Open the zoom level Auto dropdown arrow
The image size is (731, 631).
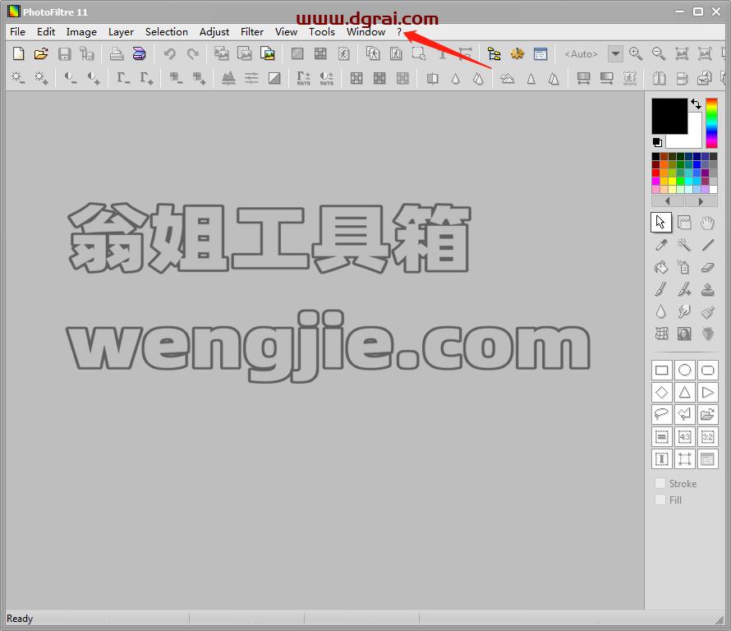tap(615, 53)
